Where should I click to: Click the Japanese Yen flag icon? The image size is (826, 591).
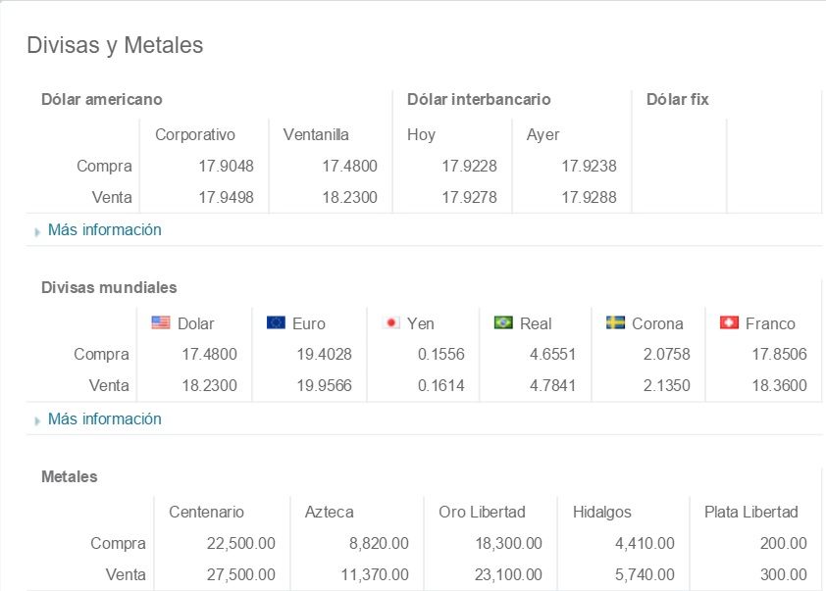pos(391,322)
